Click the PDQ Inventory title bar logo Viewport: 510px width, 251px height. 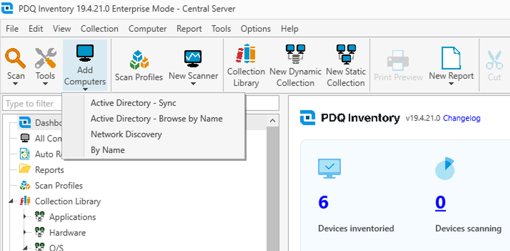pyautogui.click(x=7, y=8)
